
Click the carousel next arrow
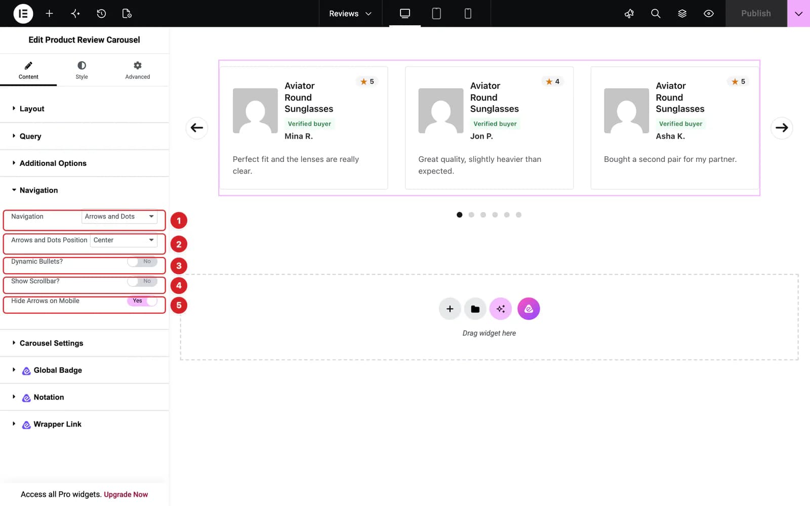click(x=782, y=128)
